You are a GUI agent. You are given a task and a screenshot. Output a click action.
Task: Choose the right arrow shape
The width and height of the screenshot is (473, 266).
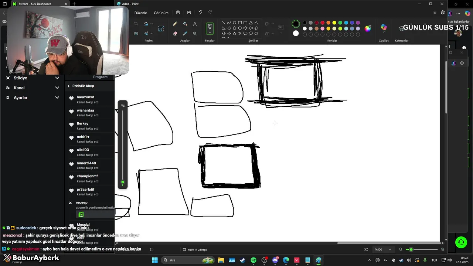245,28
